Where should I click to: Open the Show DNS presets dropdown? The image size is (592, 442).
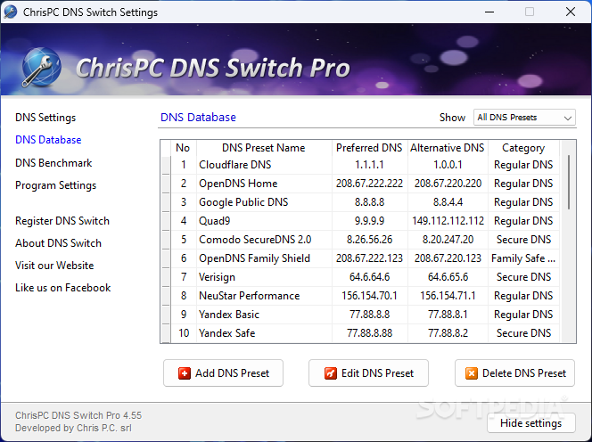pos(524,118)
